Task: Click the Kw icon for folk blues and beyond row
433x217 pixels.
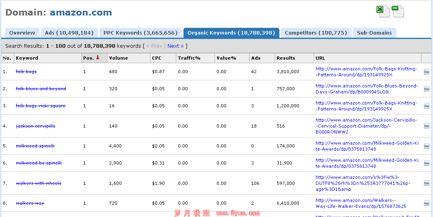Action: coord(426,89)
